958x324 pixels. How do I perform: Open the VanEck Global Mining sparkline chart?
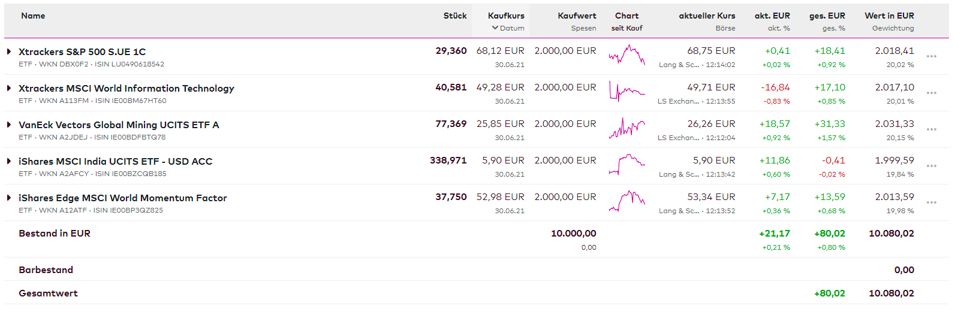pyautogui.click(x=626, y=129)
